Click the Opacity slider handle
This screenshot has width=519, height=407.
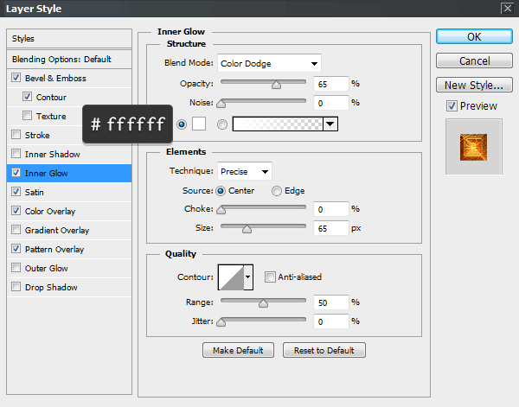point(277,85)
